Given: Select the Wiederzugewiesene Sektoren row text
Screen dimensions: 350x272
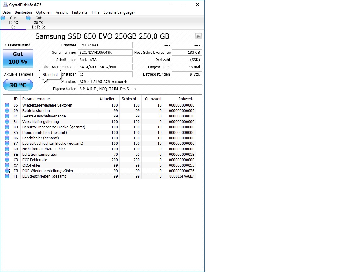Looking at the screenshot, I should pos(47,105).
